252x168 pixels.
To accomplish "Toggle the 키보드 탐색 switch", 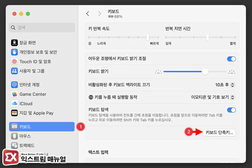I will pyautogui.click(x=232, y=110).
